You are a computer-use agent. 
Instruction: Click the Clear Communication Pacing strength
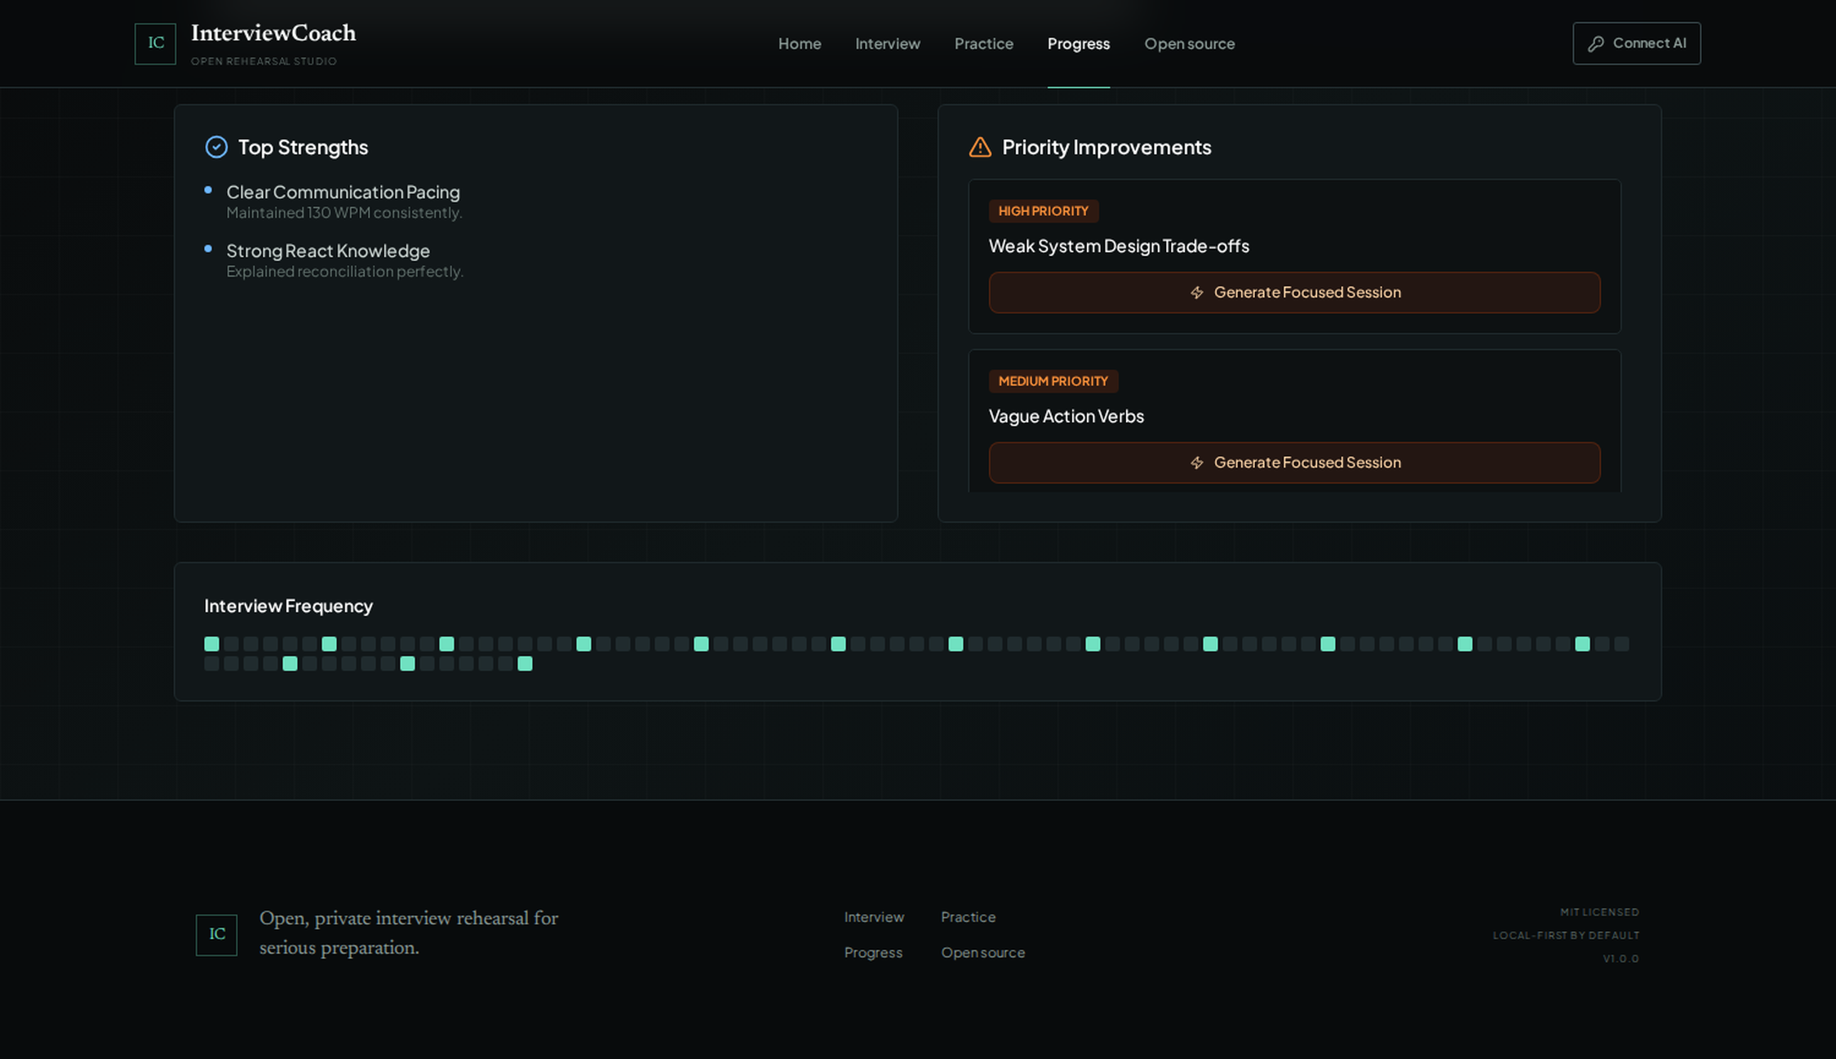(343, 192)
